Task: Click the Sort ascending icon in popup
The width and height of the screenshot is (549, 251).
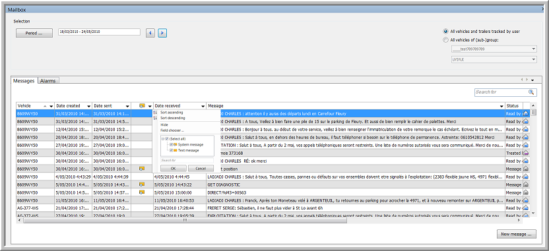Action: [x=155, y=113]
